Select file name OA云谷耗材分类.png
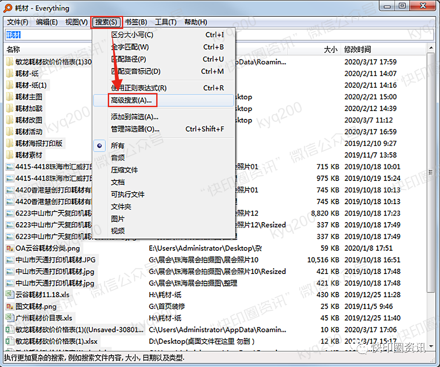This screenshot has width=440, height=367. tap(48, 248)
